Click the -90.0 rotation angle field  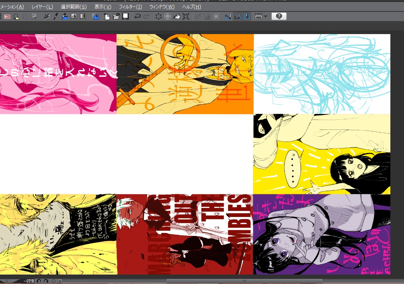29,281
